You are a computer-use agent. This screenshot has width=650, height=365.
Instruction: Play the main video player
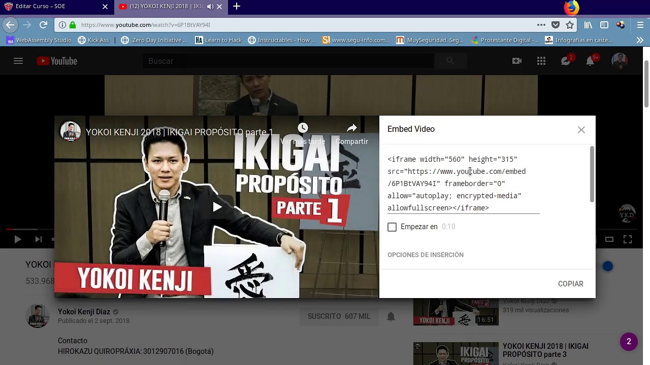tap(17, 239)
